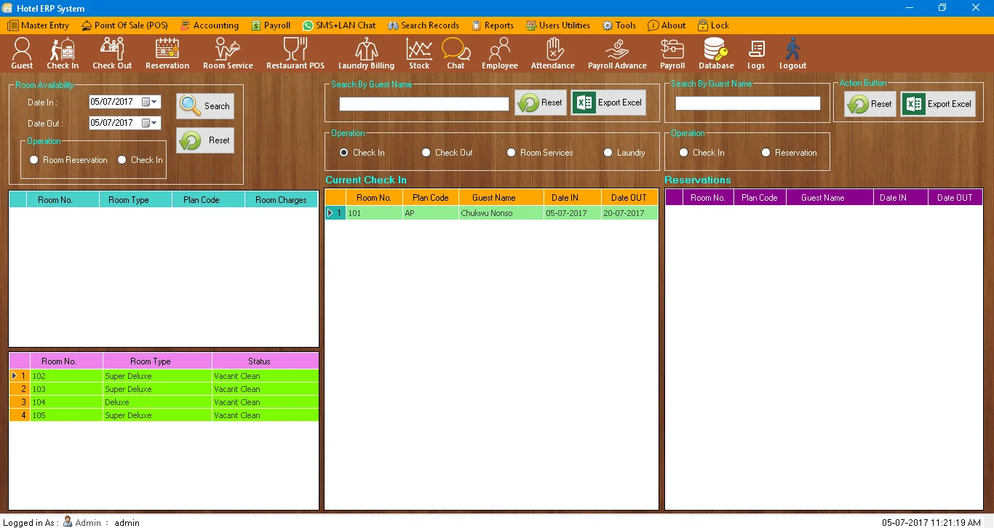Focus the Reservations guest name search field
Viewport: 994px width, 528px height.
(x=748, y=103)
